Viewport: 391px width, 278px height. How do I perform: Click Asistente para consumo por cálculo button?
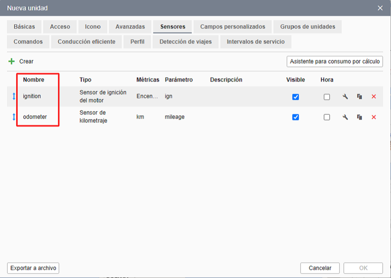pos(335,62)
